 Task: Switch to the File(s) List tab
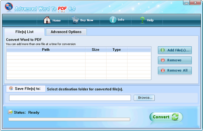24,32
